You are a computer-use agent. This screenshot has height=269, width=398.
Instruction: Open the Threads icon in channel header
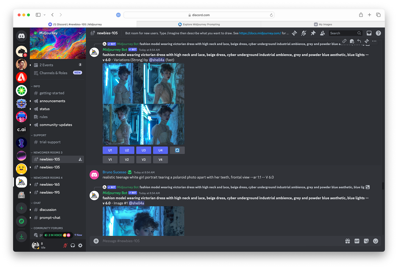pos(294,33)
